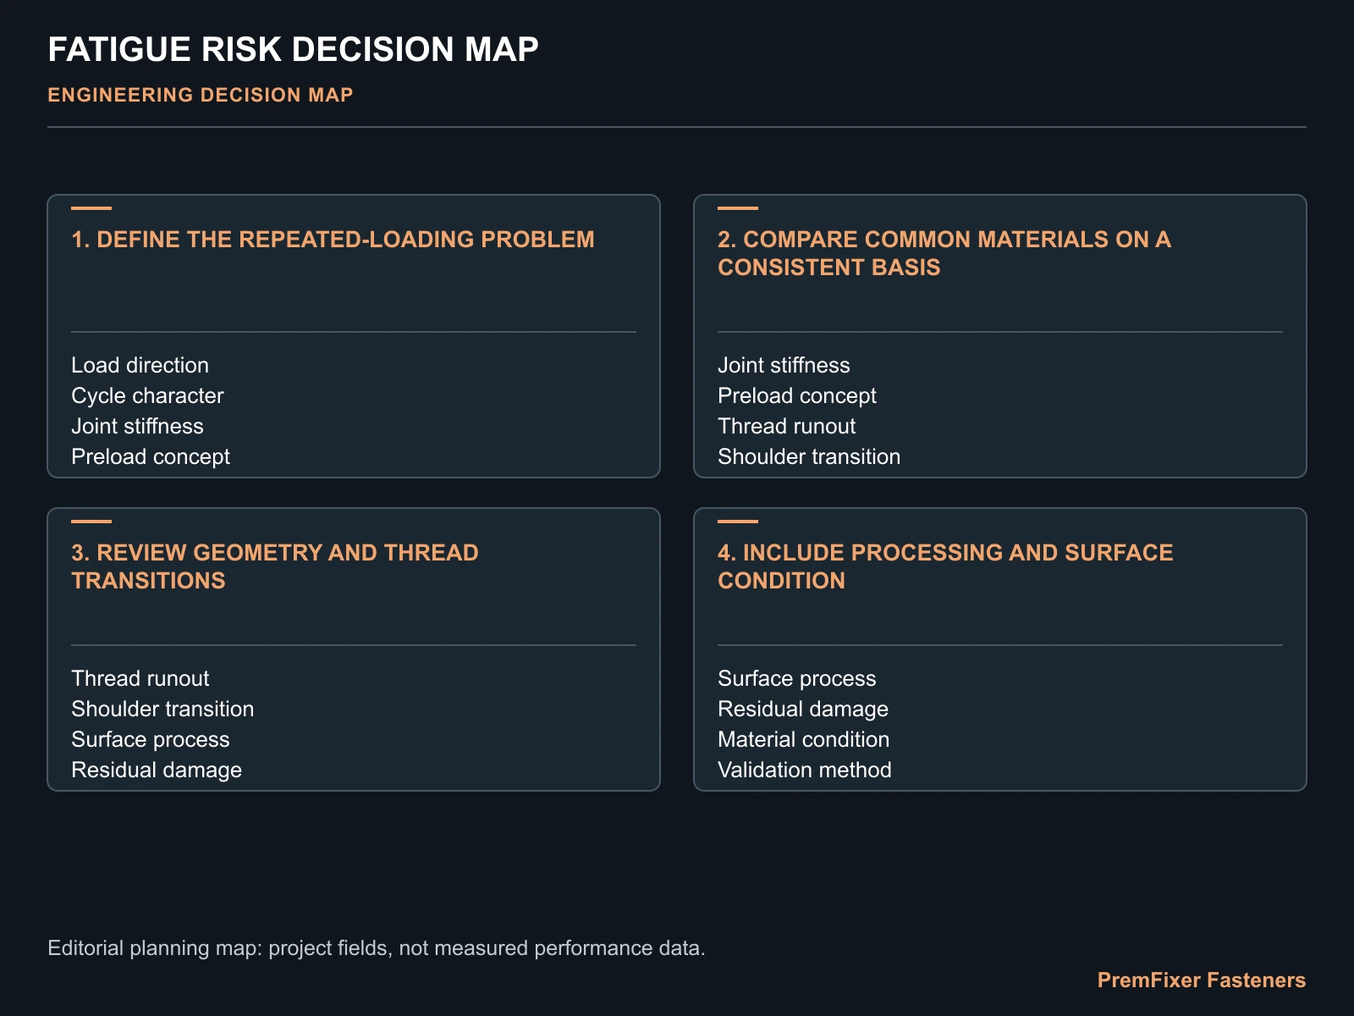Click 'Residual damage' in the Review Geometry card
This screenshot has height=1016, width=1354.
(157, 770)
